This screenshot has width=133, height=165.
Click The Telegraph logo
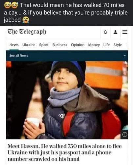coord(27,32)
